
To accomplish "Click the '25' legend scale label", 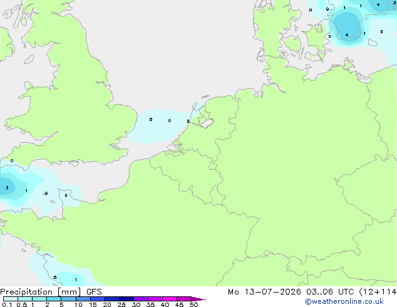I will click(x=121, y=304).
